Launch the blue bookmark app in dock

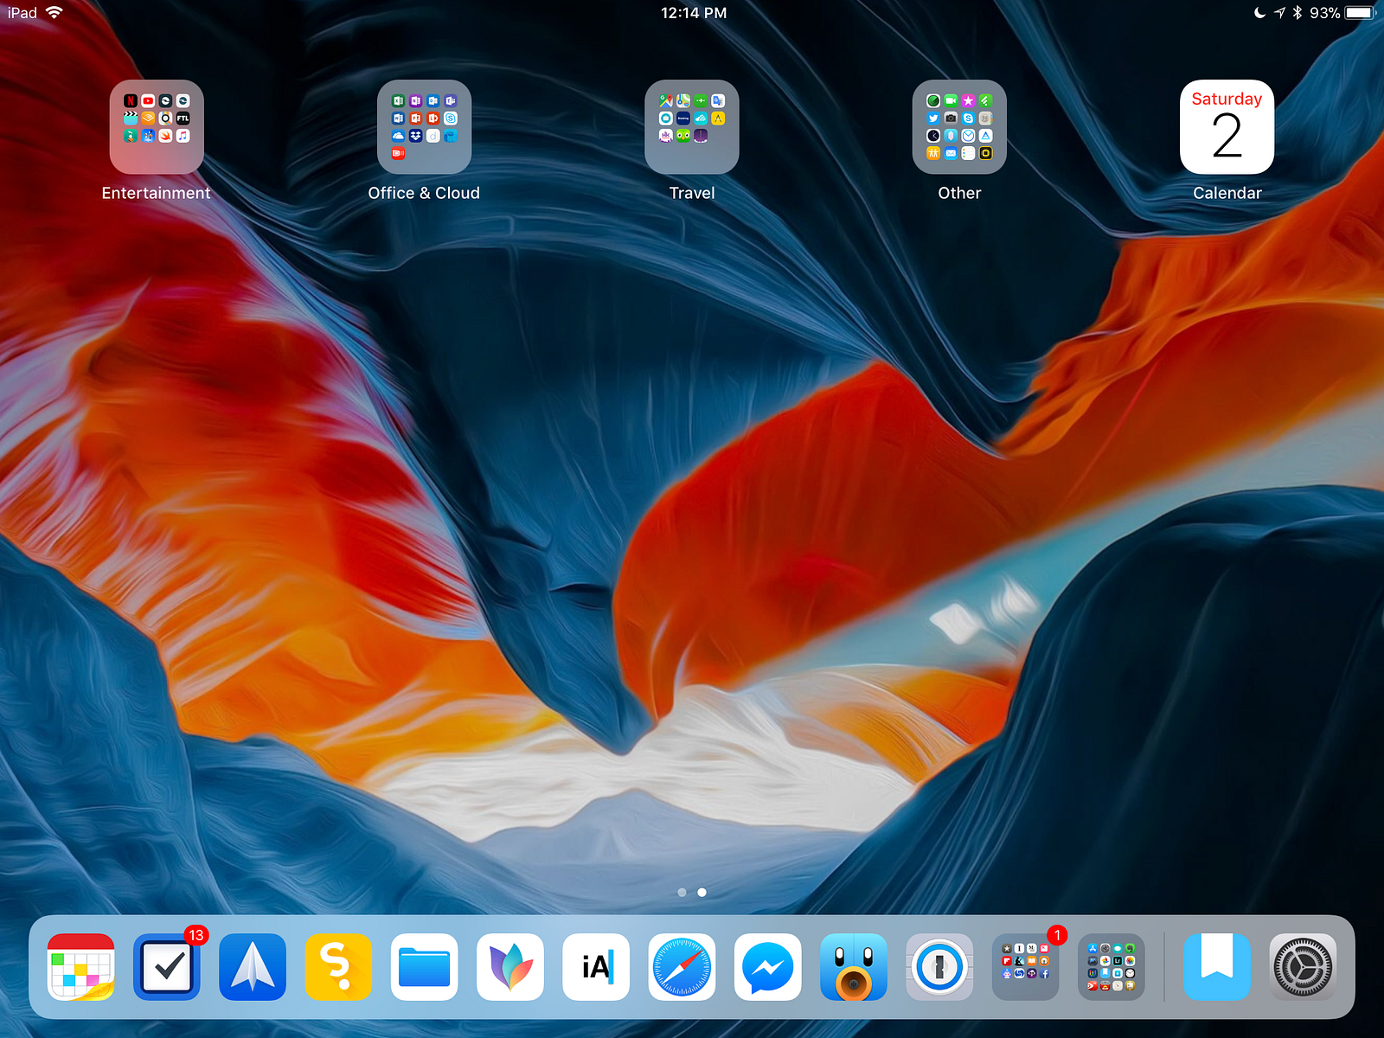(1217, 967)
